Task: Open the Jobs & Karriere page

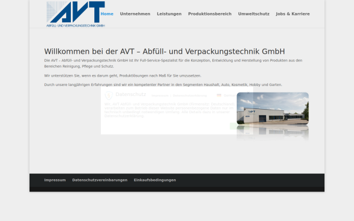Action: coord(293,14)
